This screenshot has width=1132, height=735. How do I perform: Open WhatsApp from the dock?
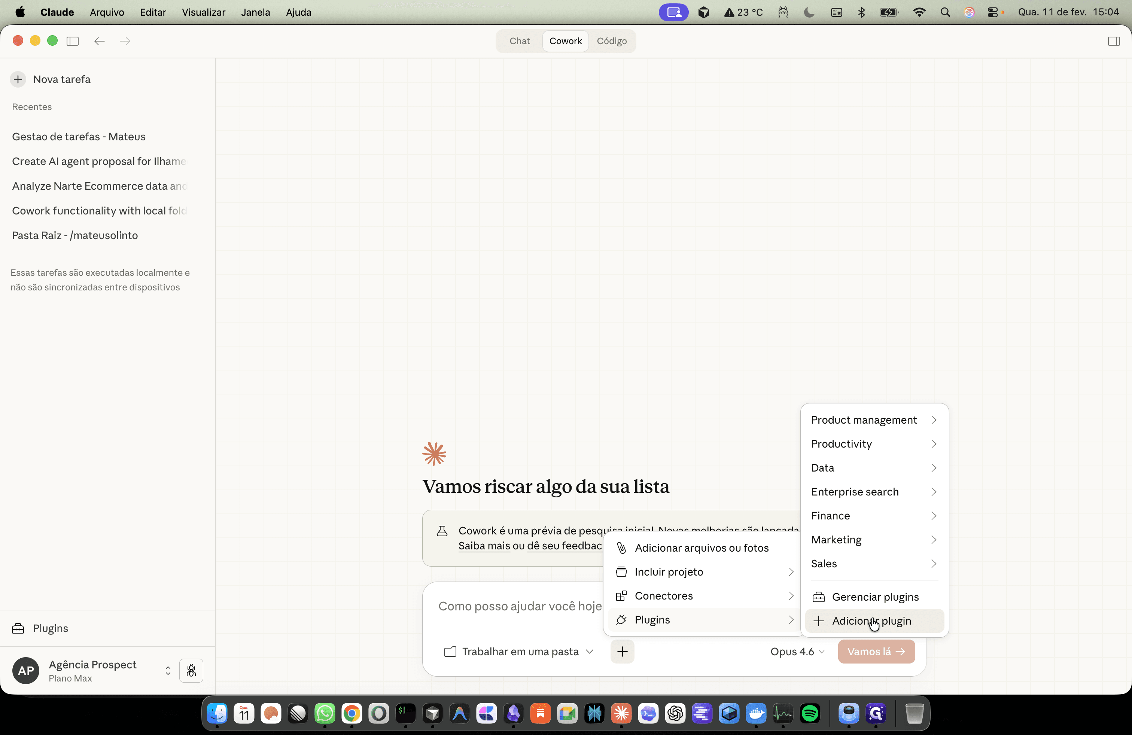[x=325, y=713]
